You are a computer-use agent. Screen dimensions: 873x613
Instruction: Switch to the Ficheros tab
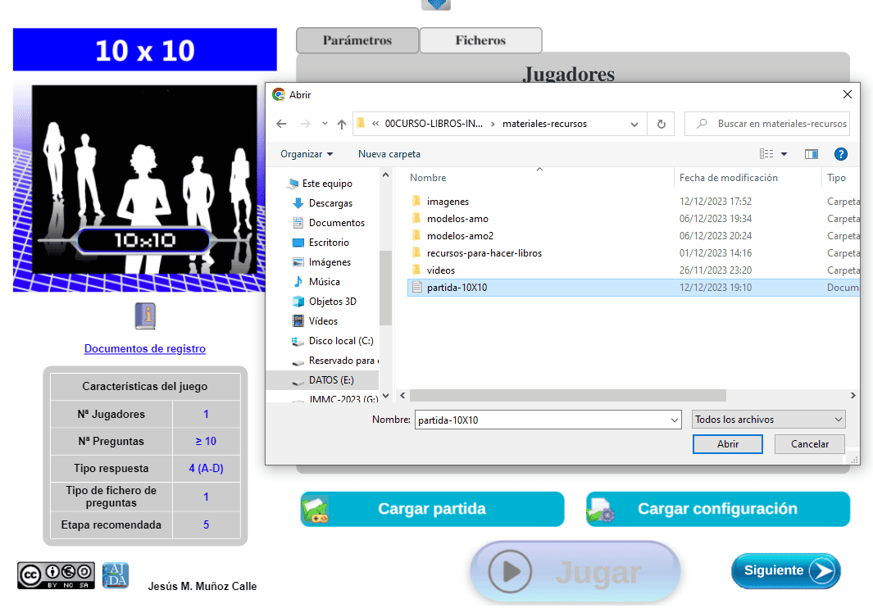click(x=480, y=40)
